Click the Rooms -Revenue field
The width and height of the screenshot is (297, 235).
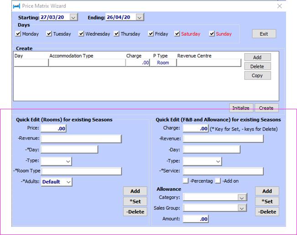[x=81, y=139]
